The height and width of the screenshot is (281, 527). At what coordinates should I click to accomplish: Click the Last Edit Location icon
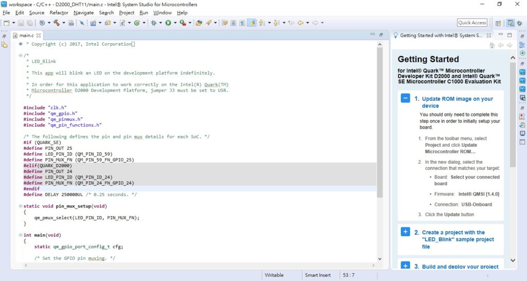[x=291, y=23]
